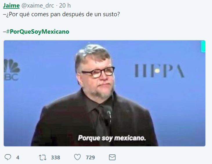Click the reply count 4
Image resolution: width=212 pixels, height=164 pixels.
18,158
